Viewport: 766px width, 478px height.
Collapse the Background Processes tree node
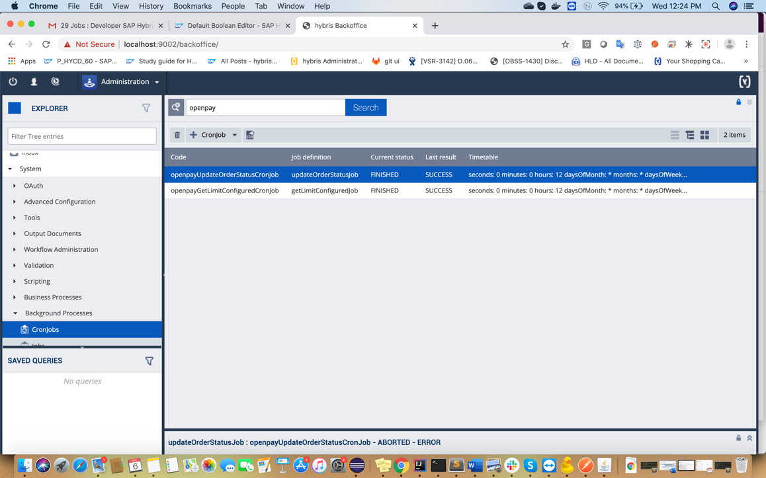click(15, 313)
